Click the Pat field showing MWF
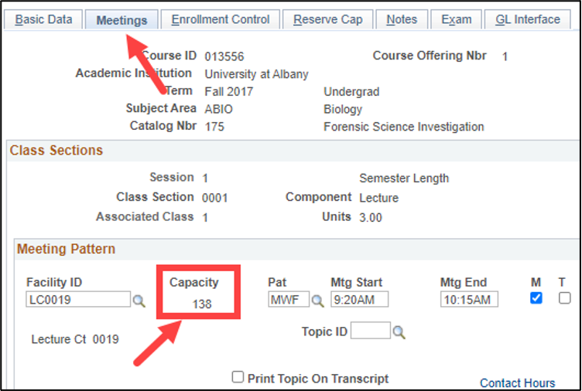Image resolution: width=582 pixels, height=391 pixels. [288, 300]
